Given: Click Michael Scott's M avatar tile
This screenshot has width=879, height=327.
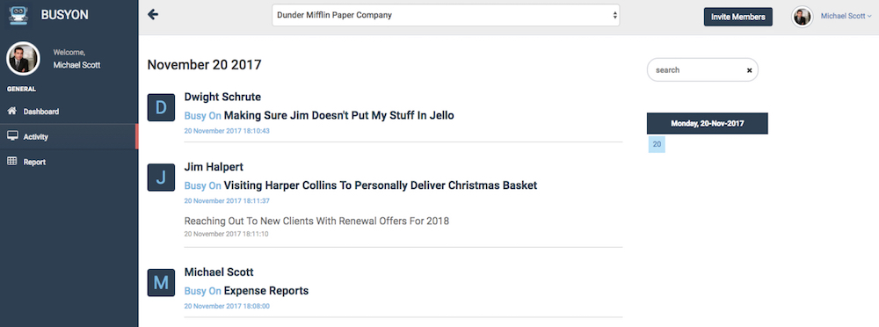Looking at the screenshot, I should 161,283.
